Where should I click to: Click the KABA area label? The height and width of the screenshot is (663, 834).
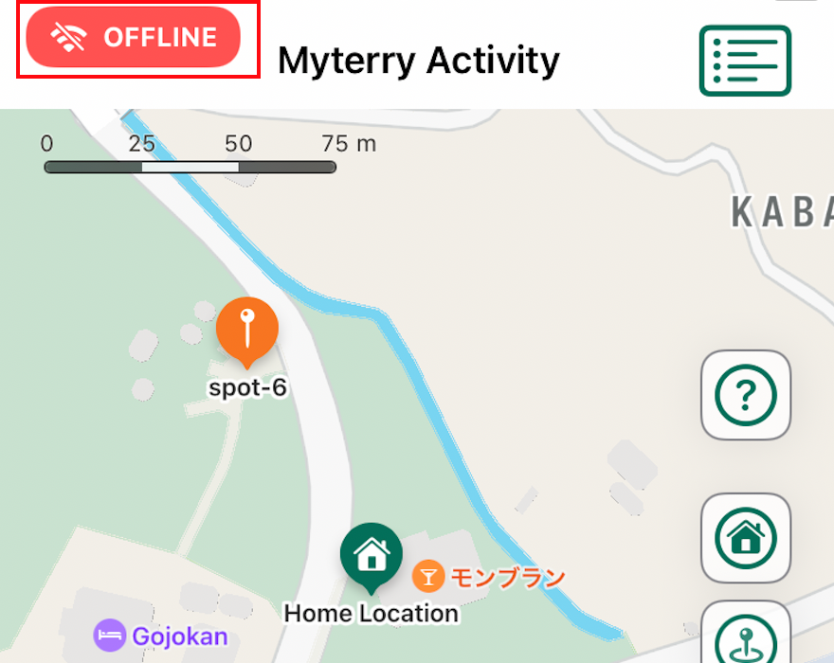tap(783, 212)
